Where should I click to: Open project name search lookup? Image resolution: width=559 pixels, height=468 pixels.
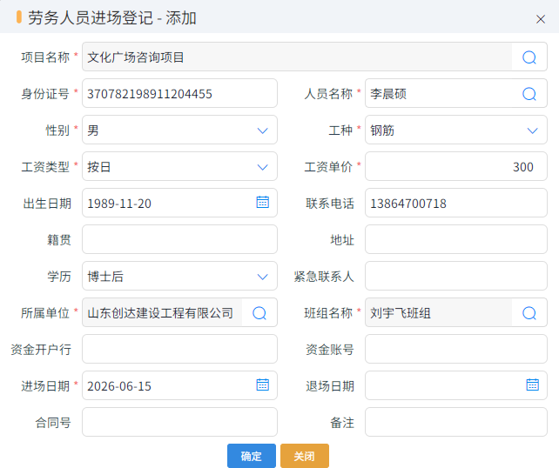529,57
